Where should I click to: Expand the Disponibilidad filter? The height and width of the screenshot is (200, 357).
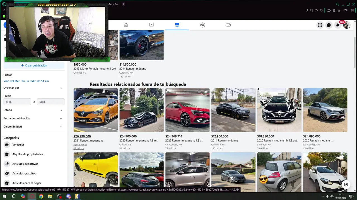pyautogui.click(x=33, y=127)
